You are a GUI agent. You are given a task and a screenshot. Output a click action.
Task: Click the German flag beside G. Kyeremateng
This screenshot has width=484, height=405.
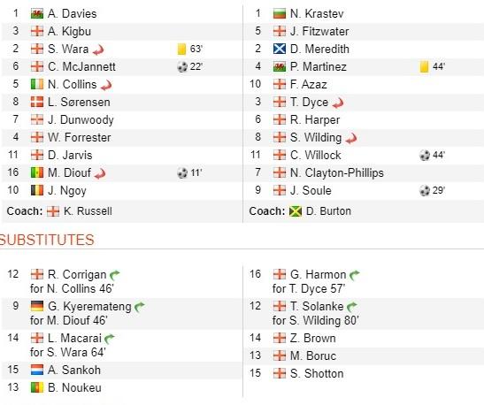coord(37,306)
